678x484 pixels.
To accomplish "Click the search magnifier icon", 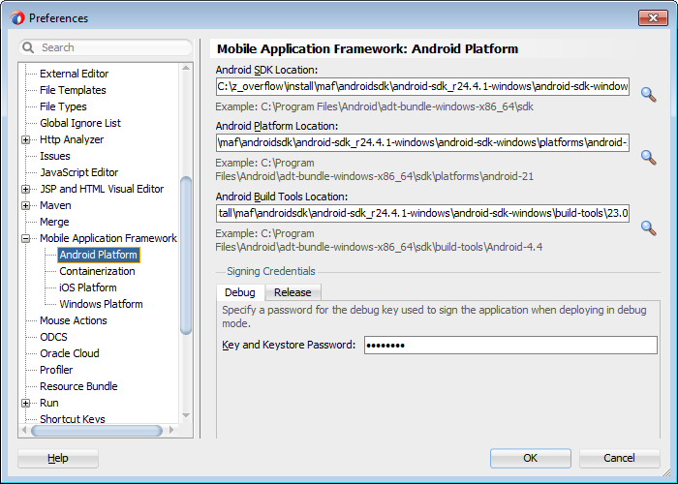I will tap(28, 47).
